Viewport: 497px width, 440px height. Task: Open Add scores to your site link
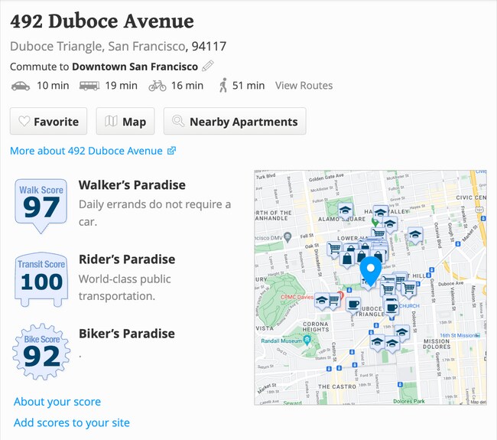[72, 422]
